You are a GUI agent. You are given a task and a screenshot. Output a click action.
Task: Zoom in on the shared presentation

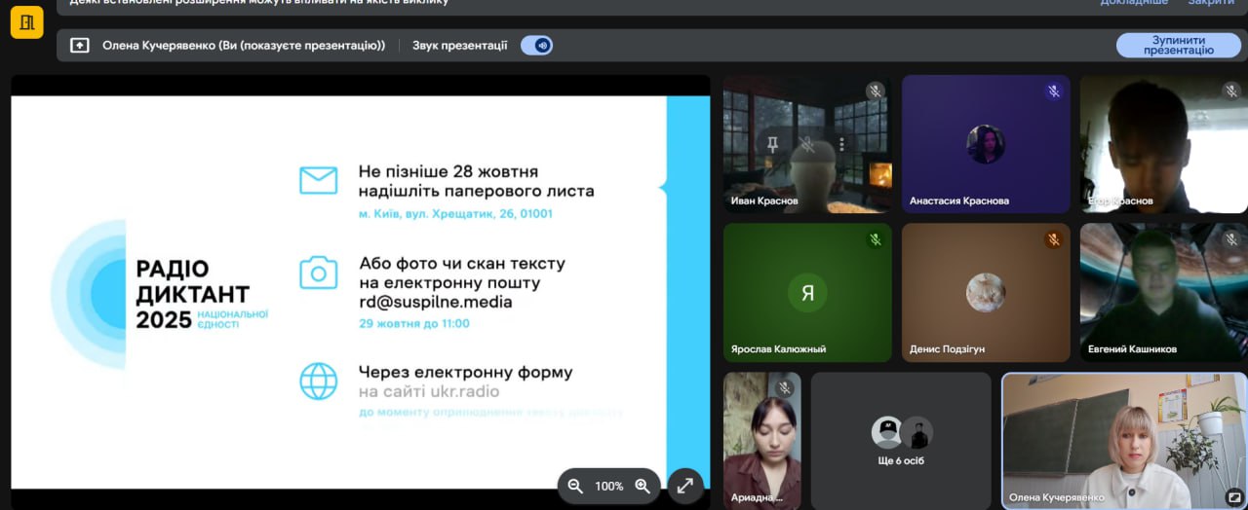(x=643, y=486)
